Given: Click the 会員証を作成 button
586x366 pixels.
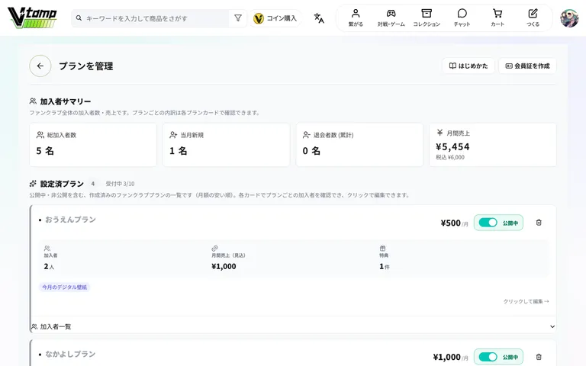Looking at the screenshot, I should click(x=527, y=66).
